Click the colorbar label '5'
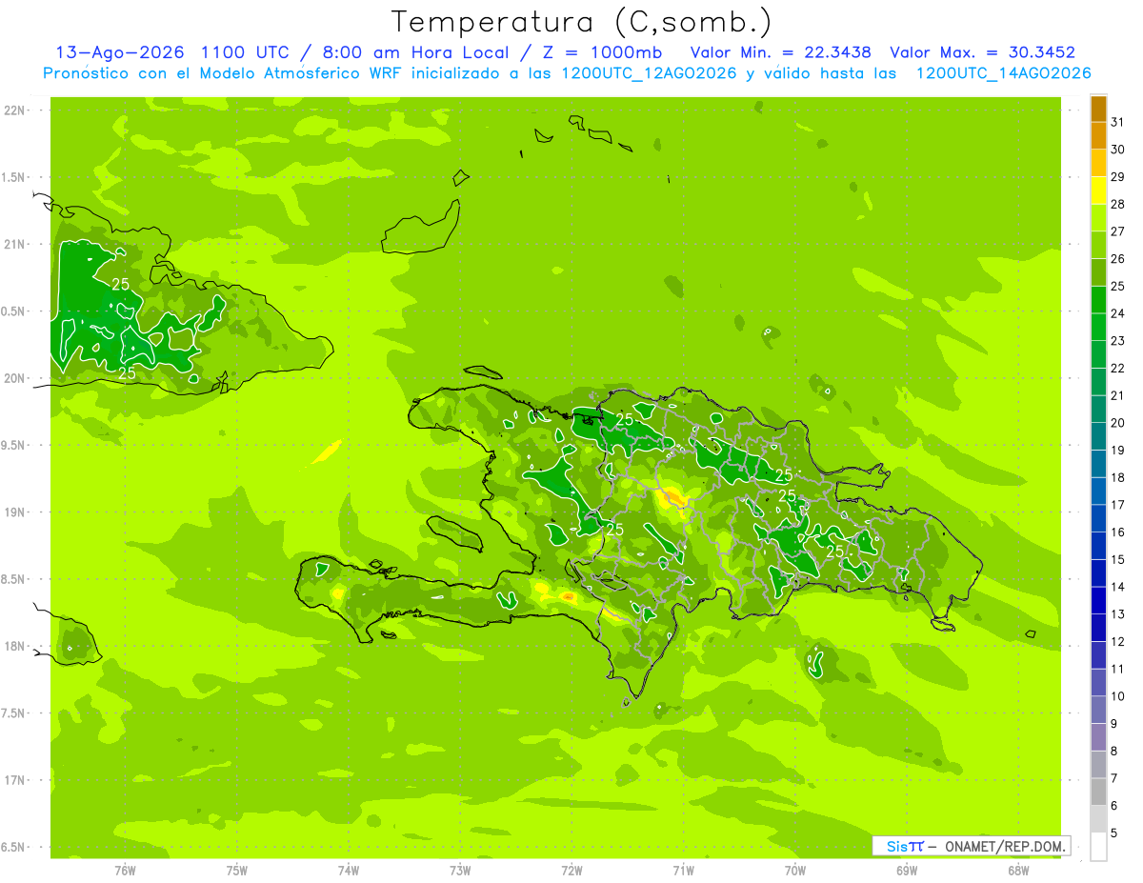 1114,833
